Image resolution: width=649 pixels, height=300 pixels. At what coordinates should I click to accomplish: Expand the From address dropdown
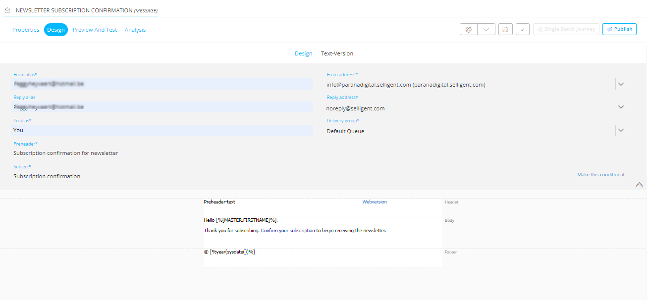621,84
